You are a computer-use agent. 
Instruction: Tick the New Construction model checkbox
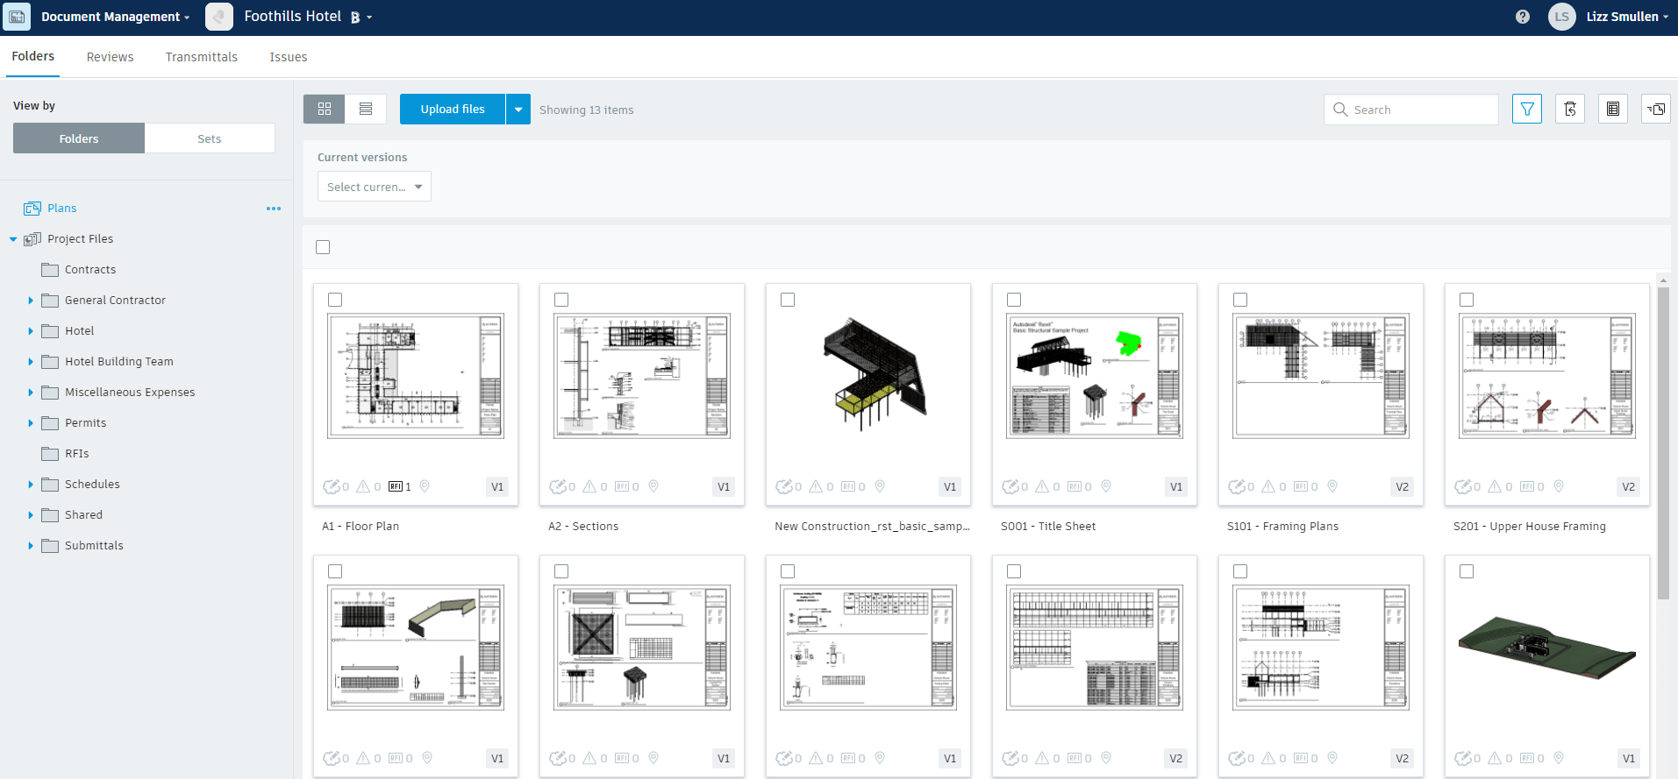pyautogui.click(x=788, y=300)
